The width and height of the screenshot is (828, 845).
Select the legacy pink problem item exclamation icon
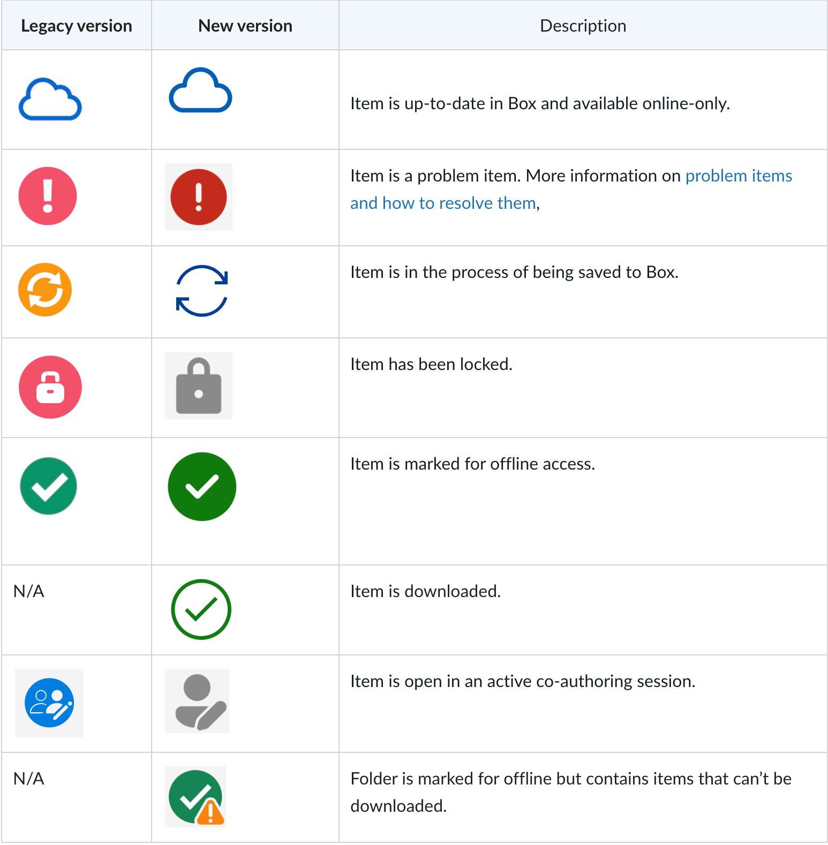pyautogui.click(x=48, y=196)
